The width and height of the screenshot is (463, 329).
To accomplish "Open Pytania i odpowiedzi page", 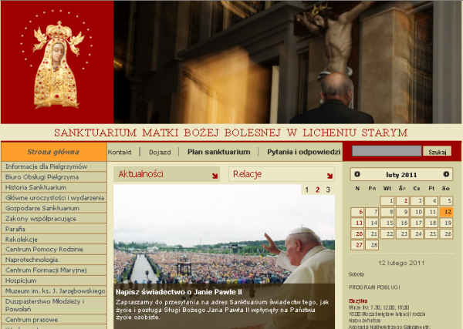I will (x=303, y=152).
